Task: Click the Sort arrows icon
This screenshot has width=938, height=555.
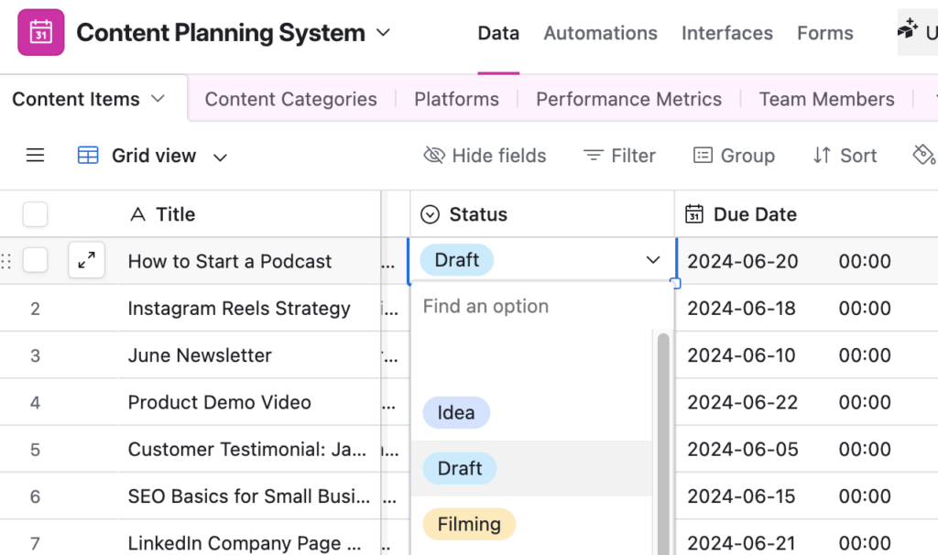Action: (x=822, y=156)
